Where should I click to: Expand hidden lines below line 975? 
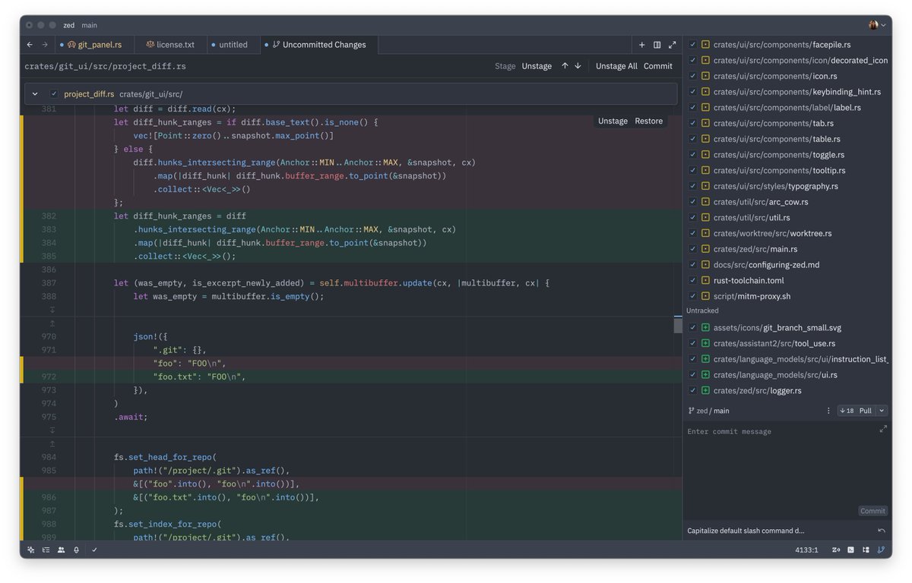(52, 430)
